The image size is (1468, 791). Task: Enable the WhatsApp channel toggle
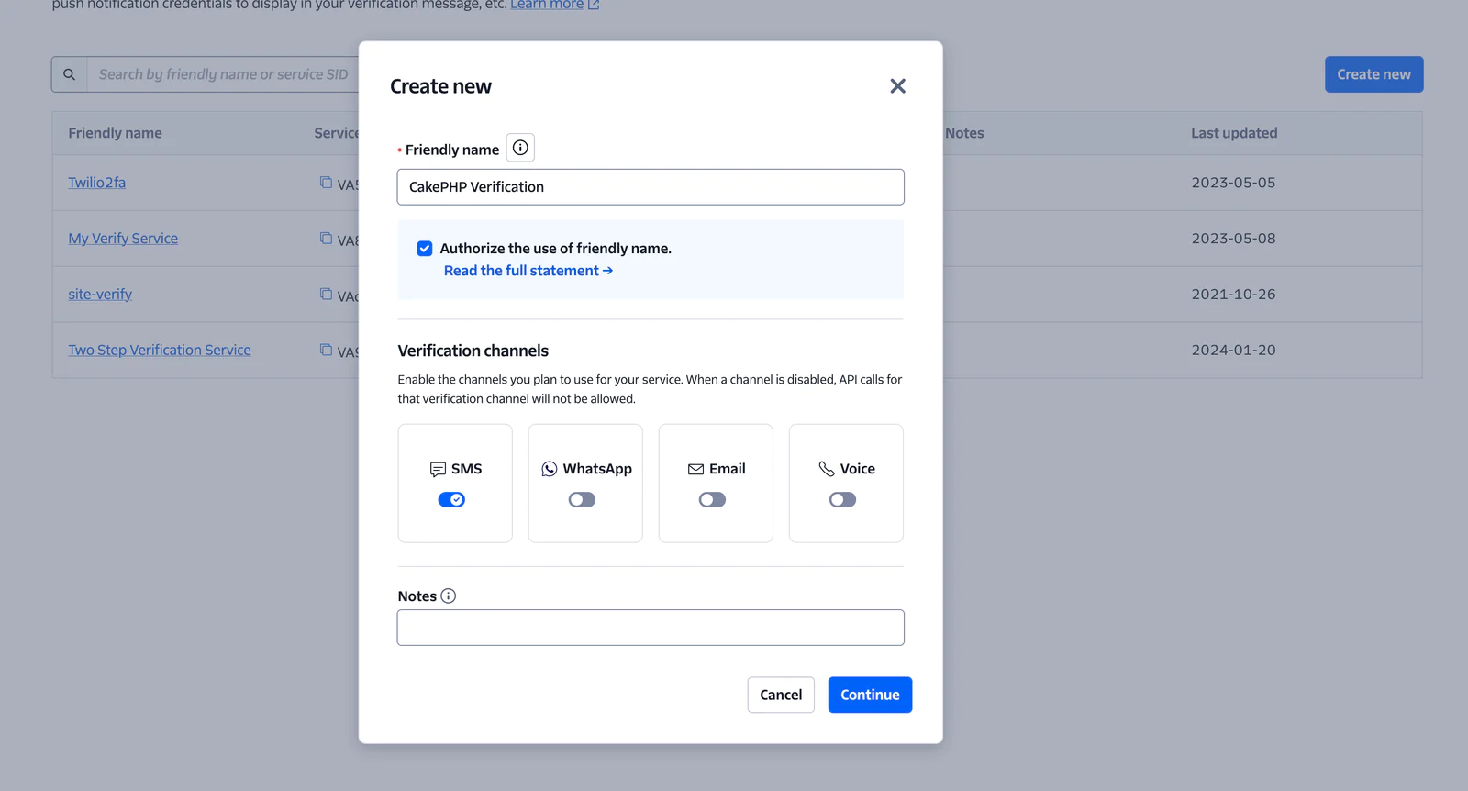tap(582, 500)
